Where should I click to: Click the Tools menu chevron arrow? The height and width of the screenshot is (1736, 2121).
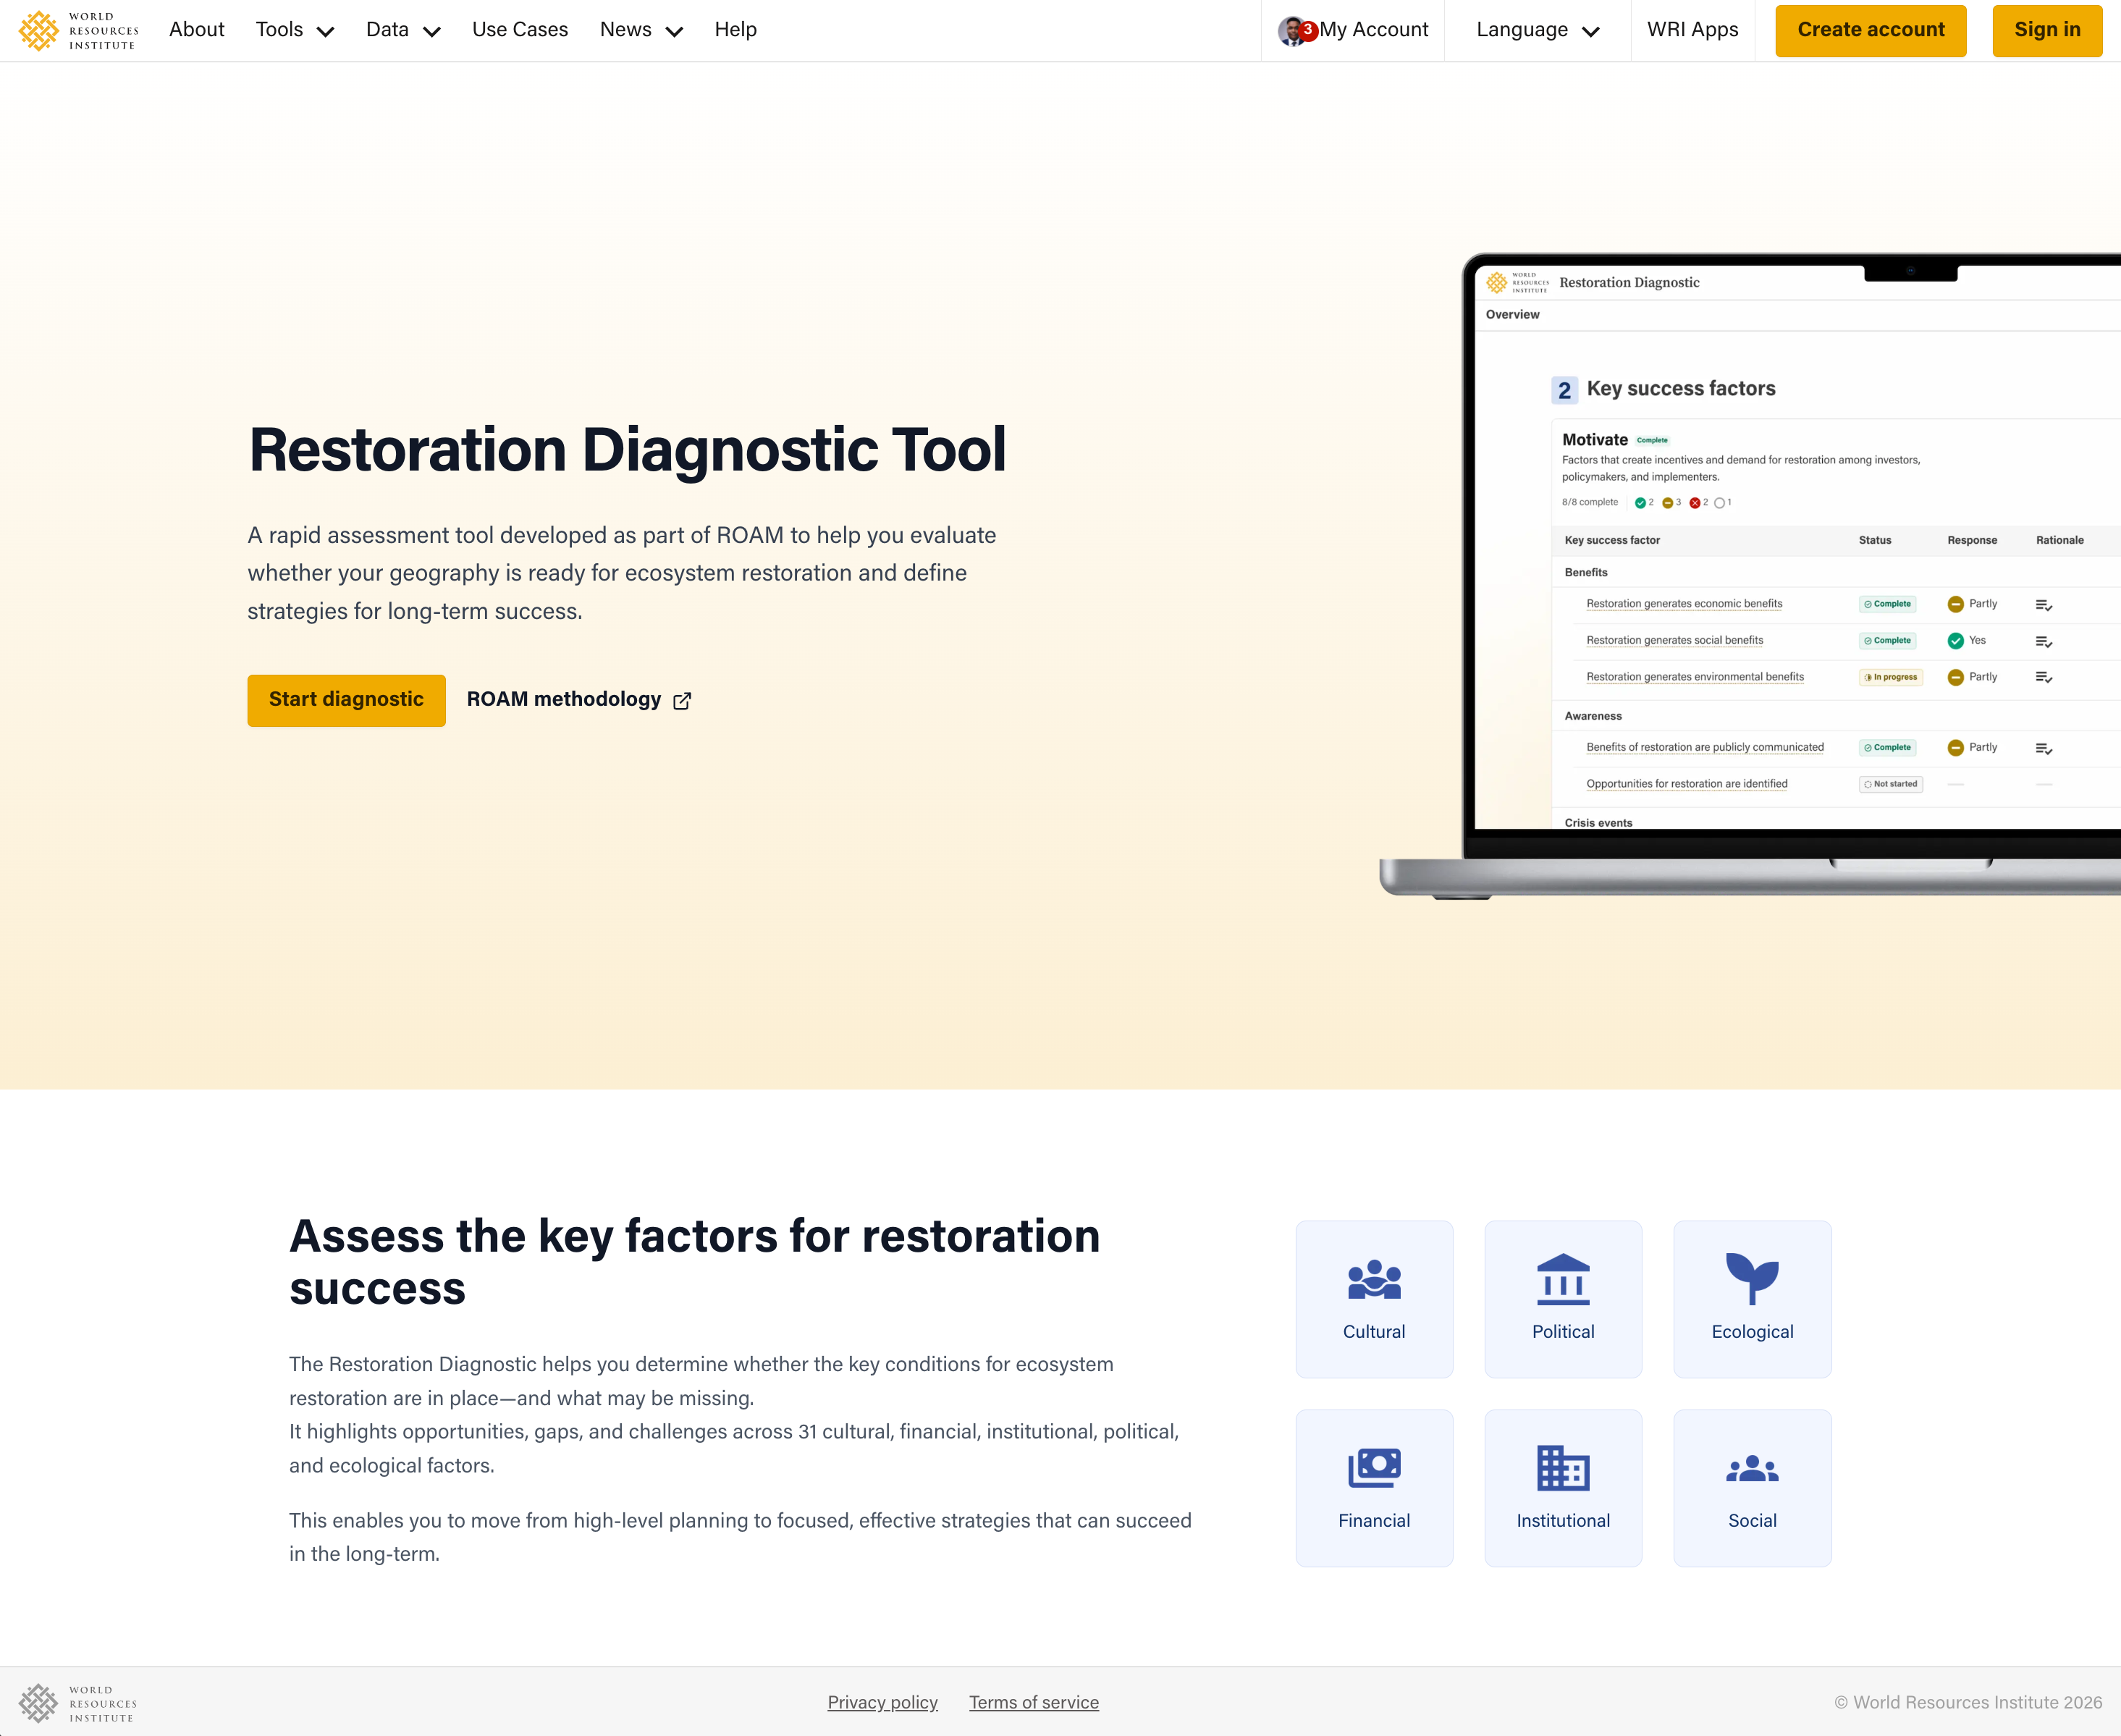[325, 32]
